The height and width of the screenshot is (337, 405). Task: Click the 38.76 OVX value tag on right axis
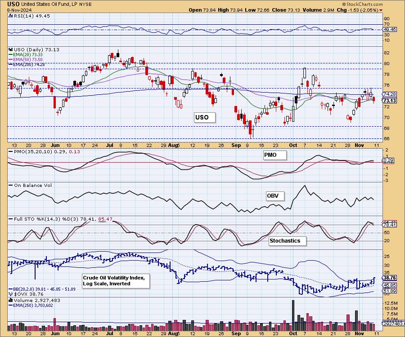point(390,278)
